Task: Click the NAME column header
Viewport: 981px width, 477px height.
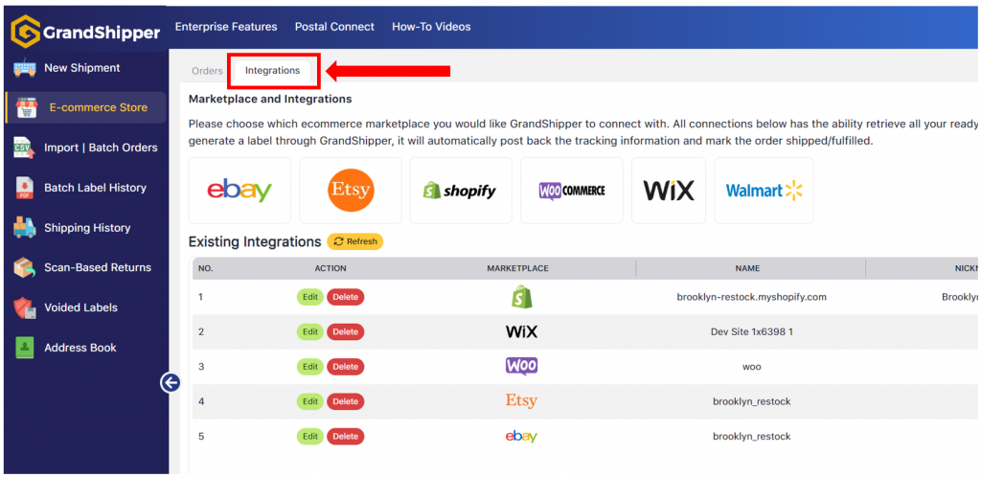Action: click(747, 268)
